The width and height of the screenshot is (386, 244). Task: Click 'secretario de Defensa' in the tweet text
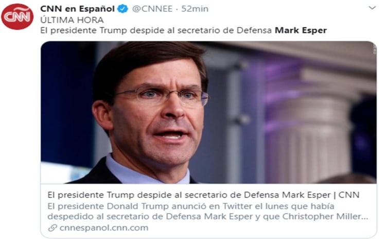pos(224,30)
